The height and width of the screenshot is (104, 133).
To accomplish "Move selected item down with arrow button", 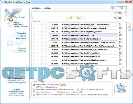I will 129,29.
